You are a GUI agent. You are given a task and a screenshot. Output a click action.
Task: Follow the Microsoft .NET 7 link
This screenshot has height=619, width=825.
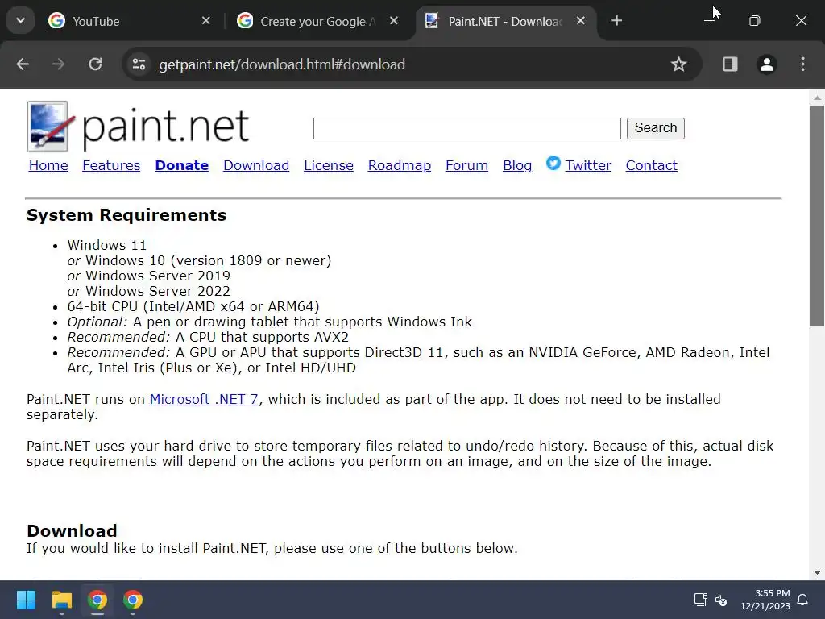204,399
